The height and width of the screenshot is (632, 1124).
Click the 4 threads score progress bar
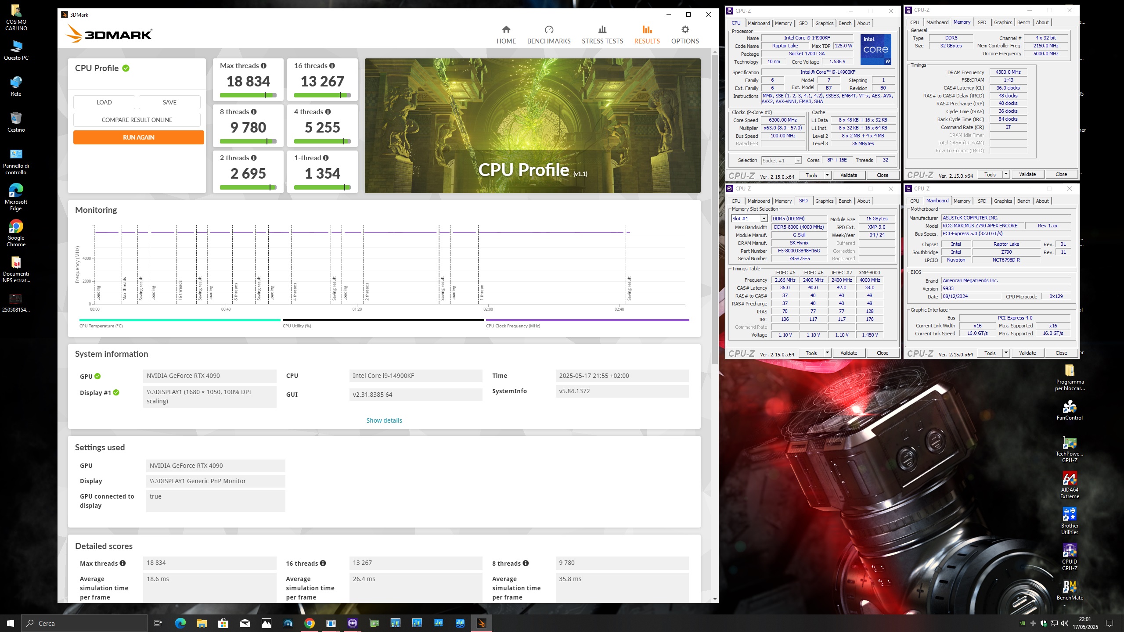[x=322, y=141]
